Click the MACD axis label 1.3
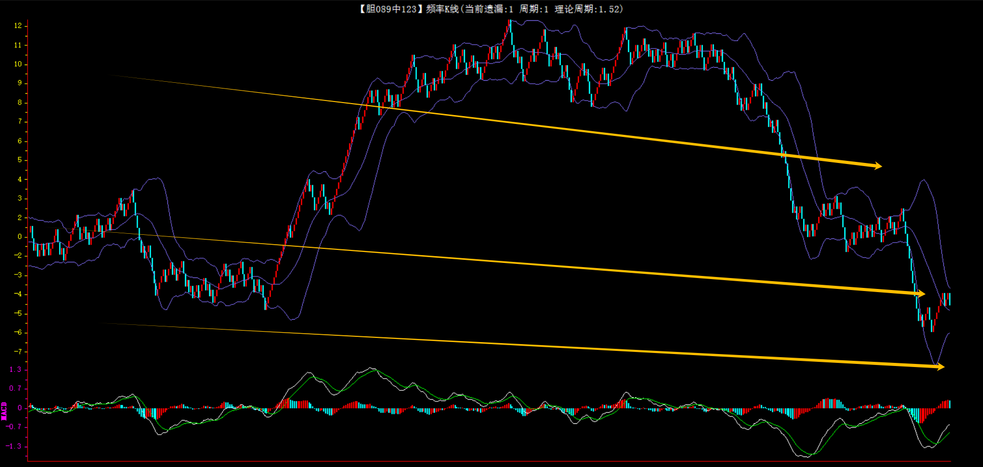The width and height of the screenshot is (983, 467). tap(16, 370)
